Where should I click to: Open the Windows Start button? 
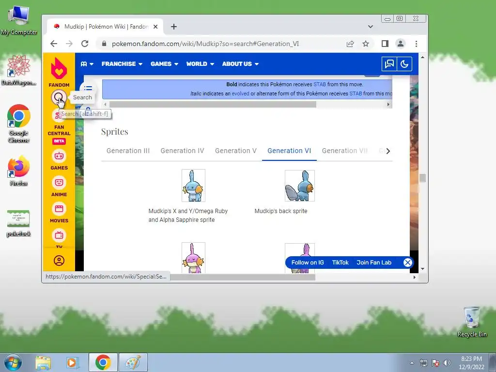click(13, 362)
